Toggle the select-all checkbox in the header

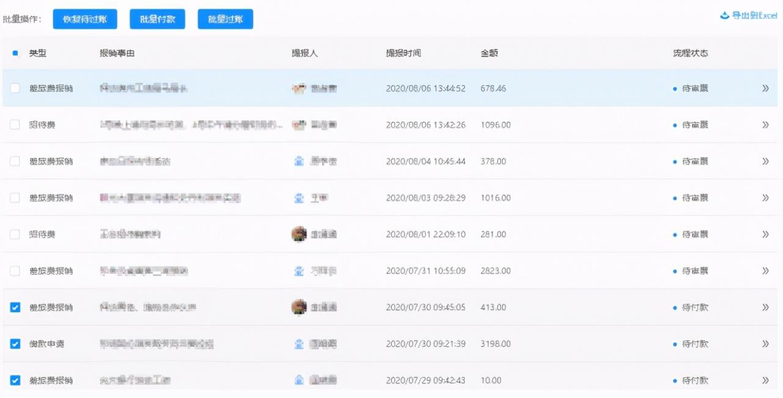pyautogui.click(x=15, y=53)
